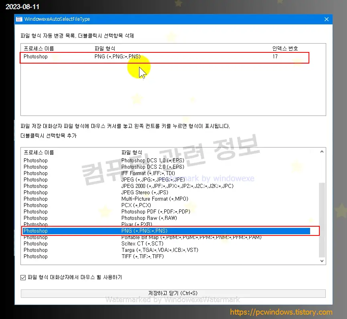347x319 pixels.
Task: Select the Multi-Picture Format (*.MPO) row
Action: [x=167, y=199]
